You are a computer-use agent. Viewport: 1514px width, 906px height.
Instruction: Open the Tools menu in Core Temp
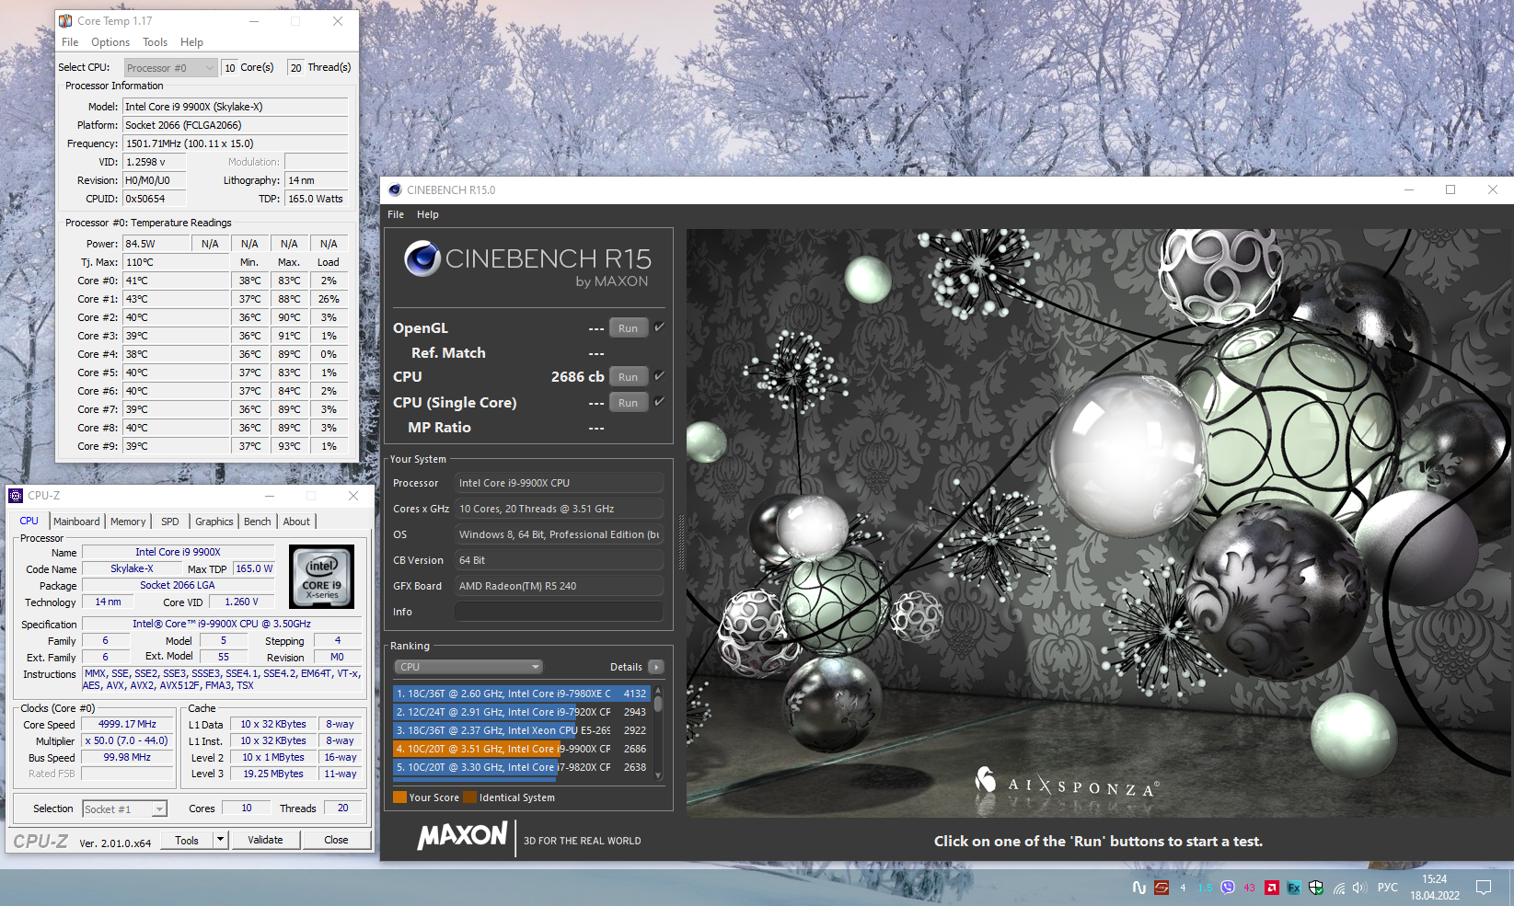click(155, 42)
